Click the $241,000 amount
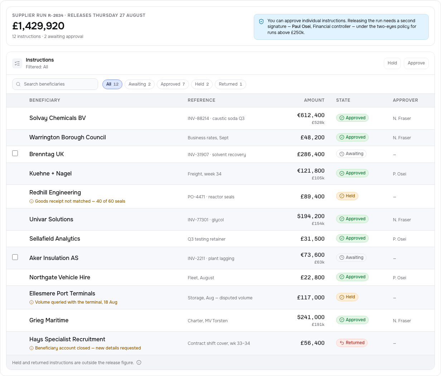 311,317
